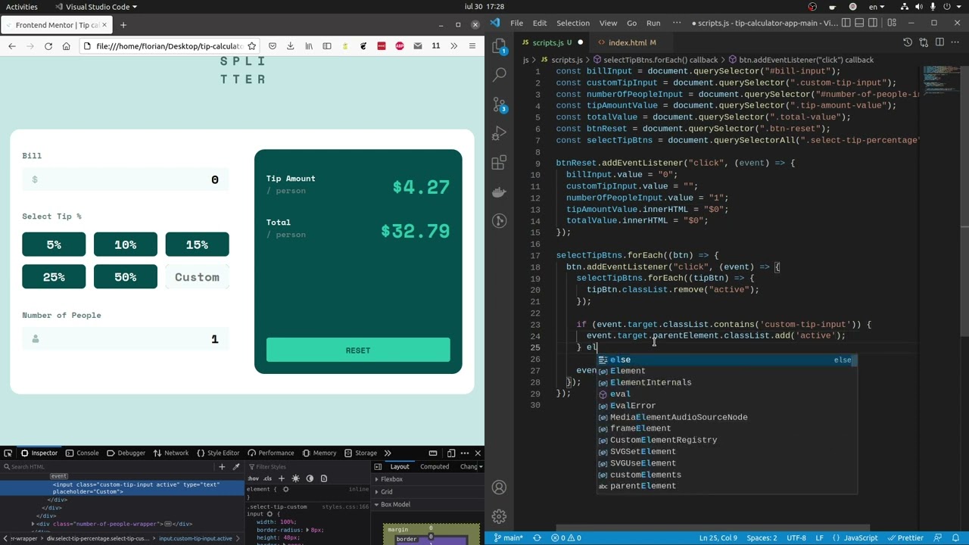Select the 5% tip button
This screenshot has height=545, width=969.
[x=54, y=244]
